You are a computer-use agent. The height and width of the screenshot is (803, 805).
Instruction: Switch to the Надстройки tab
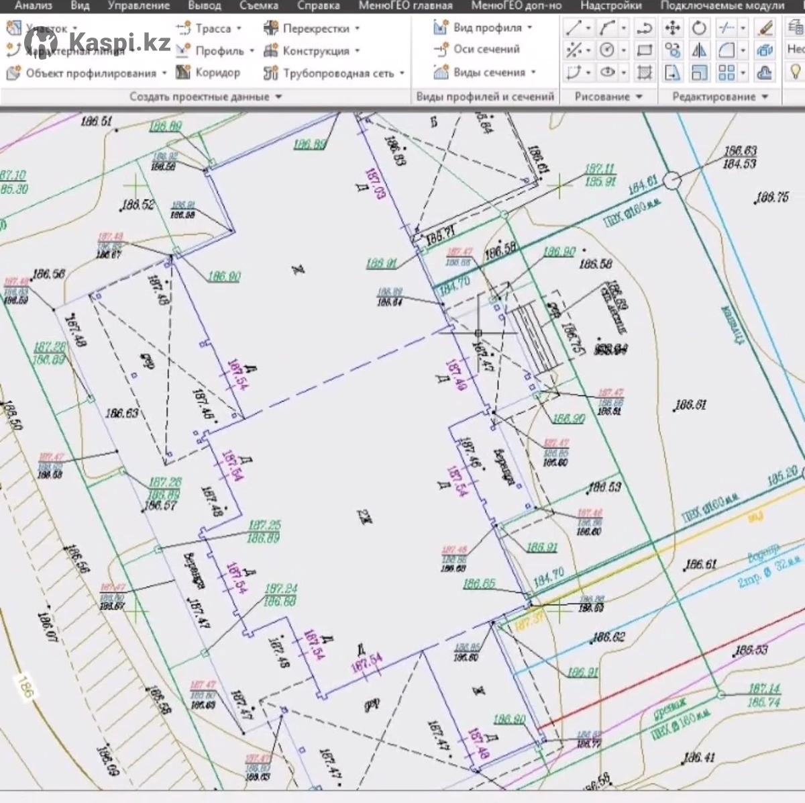coord(610,6)
